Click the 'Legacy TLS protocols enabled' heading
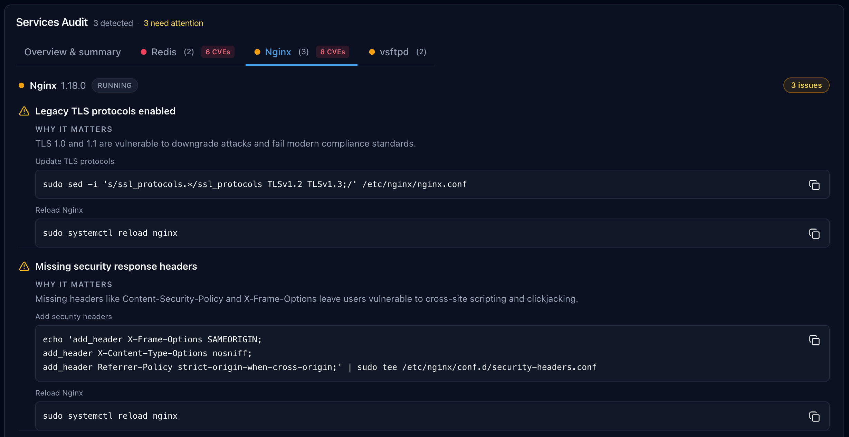 coord(105,111)
